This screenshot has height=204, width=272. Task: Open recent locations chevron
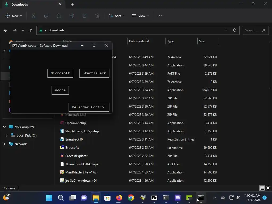(23, 30)
